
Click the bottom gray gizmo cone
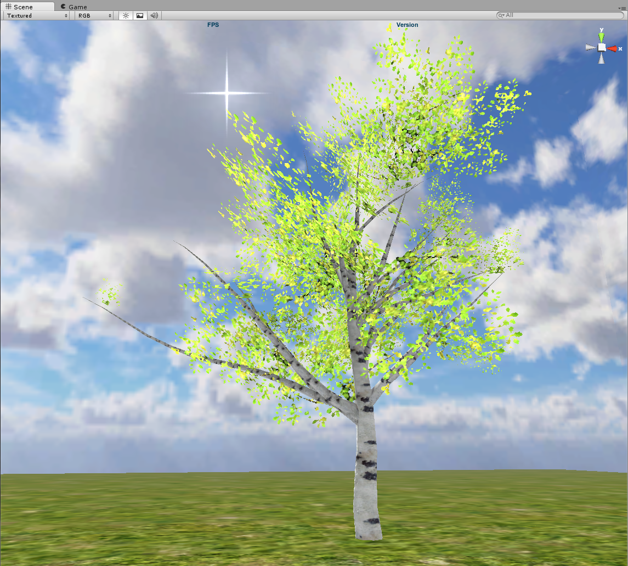pyautogui.click(x=602, y=59)
